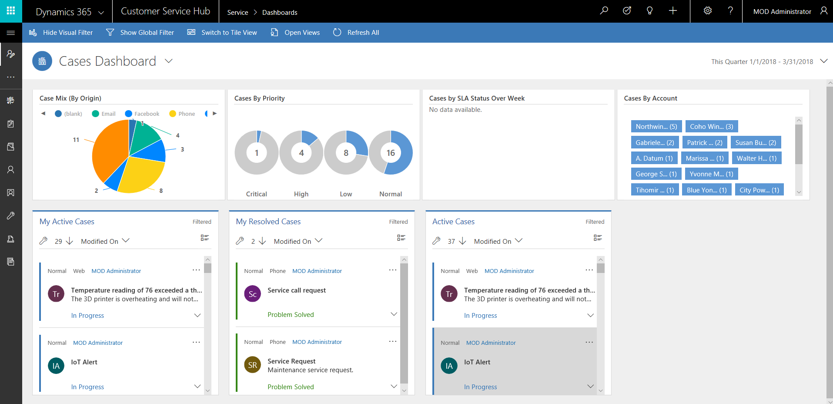Click the Office apps waffle icon
The width and height of the screenshot is (833, 404).
point(11,11)
